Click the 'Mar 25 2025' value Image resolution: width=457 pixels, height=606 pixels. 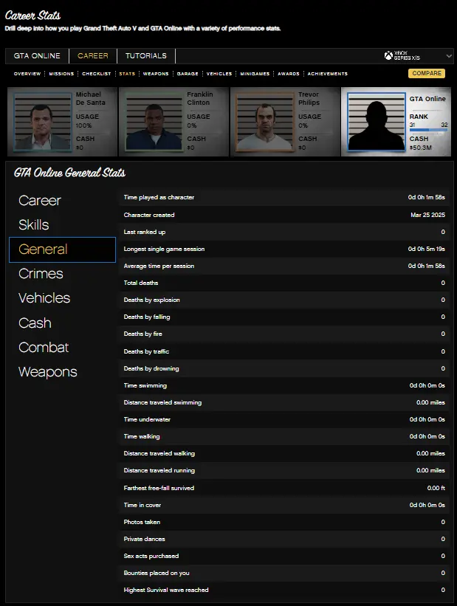427,215
